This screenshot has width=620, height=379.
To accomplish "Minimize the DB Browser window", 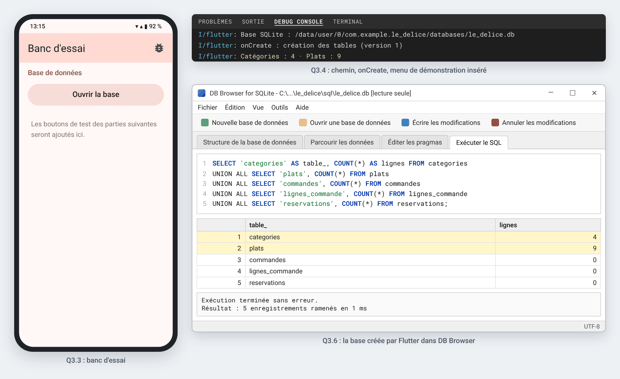I will (551, 93).
